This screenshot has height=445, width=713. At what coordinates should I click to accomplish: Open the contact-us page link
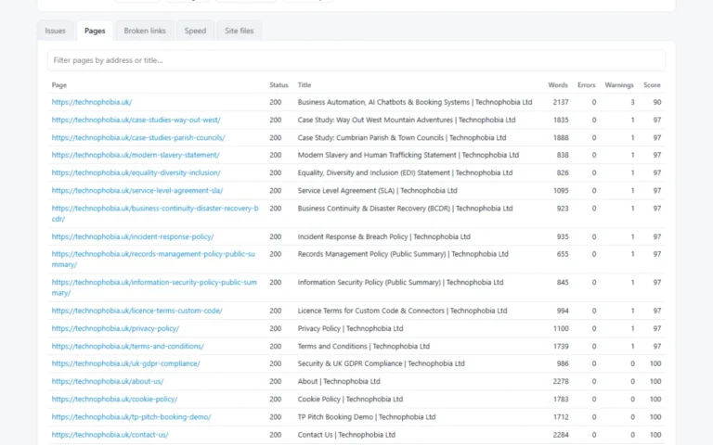110,434
